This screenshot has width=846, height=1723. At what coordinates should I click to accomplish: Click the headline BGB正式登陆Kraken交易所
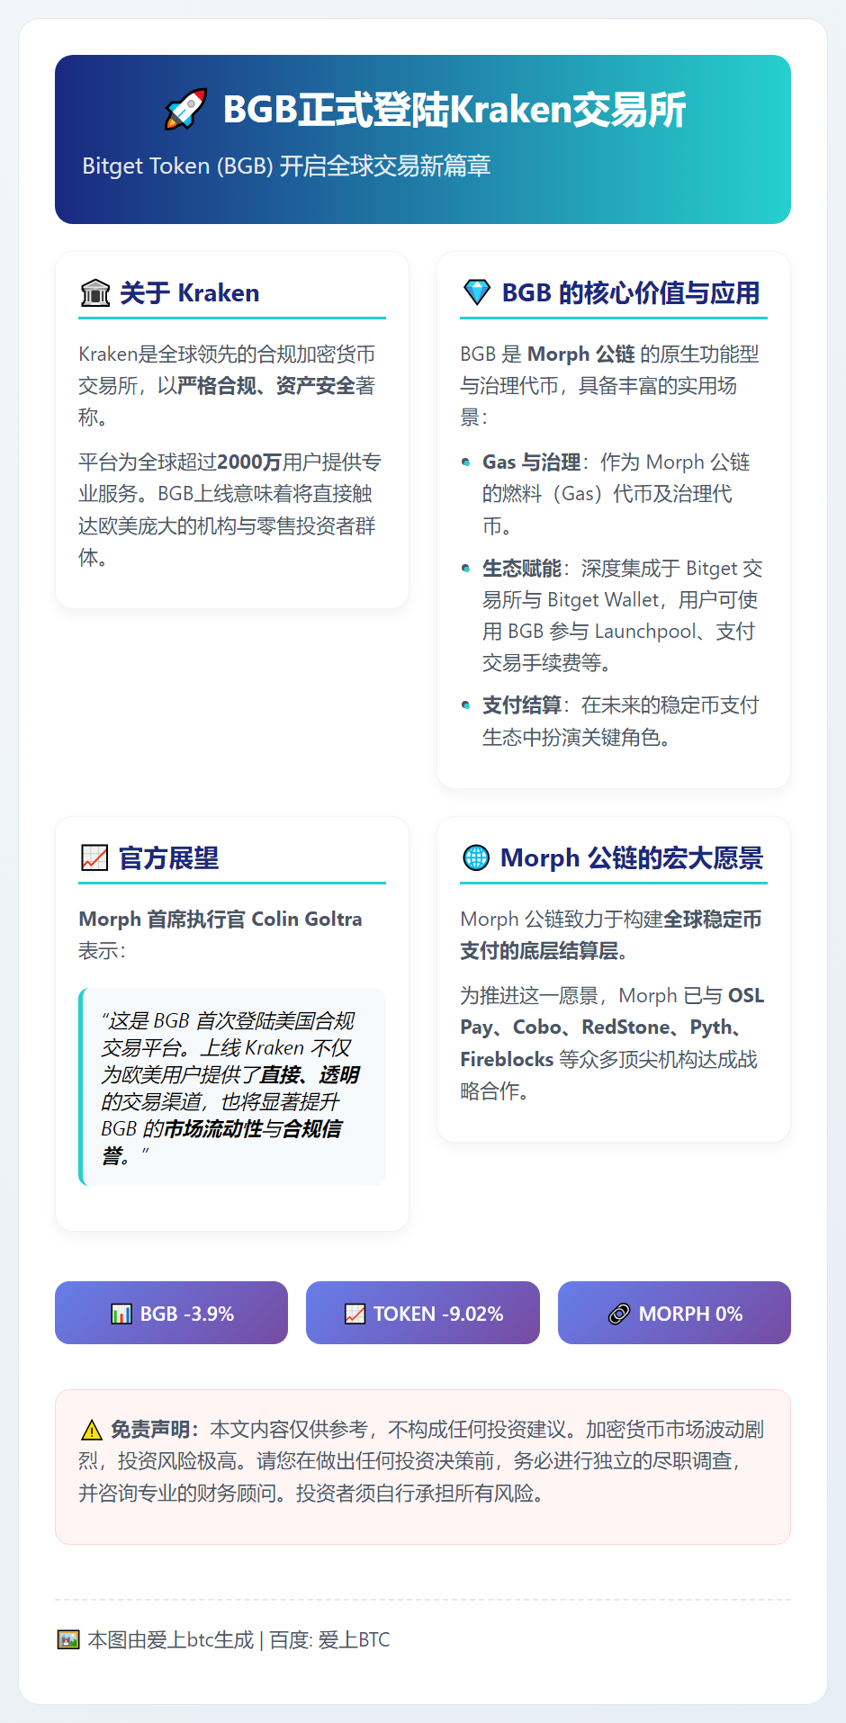tap(454, 110)
